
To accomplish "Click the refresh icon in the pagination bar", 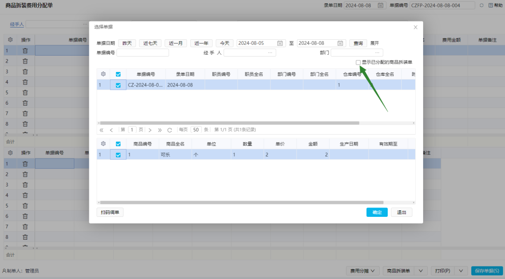I will [169, 129].
